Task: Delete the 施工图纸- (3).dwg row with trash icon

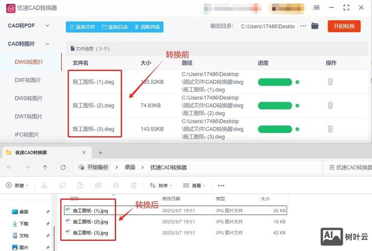Action: 330,129
